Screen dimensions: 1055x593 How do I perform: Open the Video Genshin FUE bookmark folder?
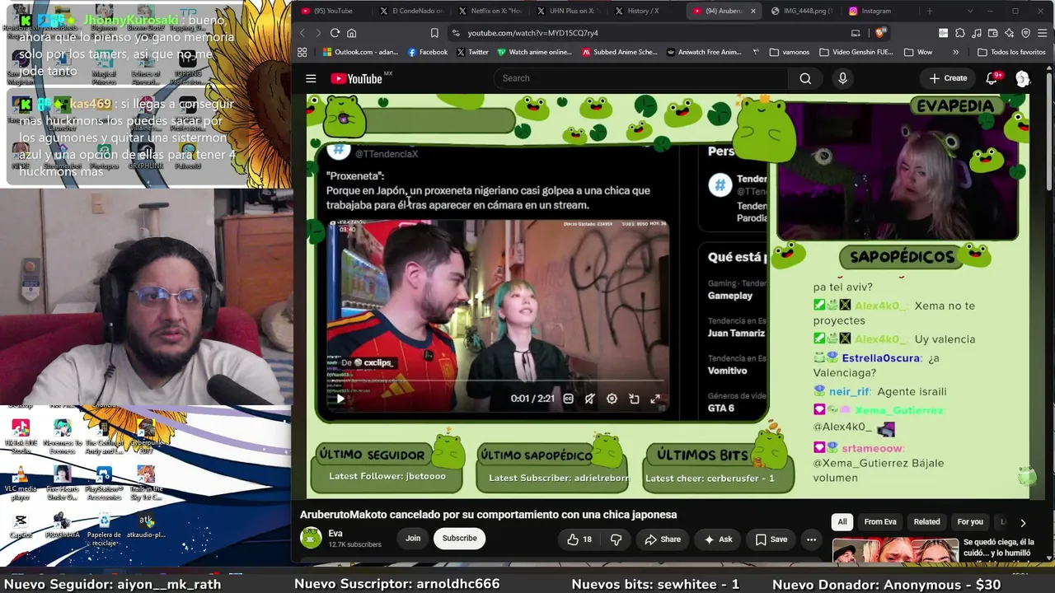click(x=856, y=52)
